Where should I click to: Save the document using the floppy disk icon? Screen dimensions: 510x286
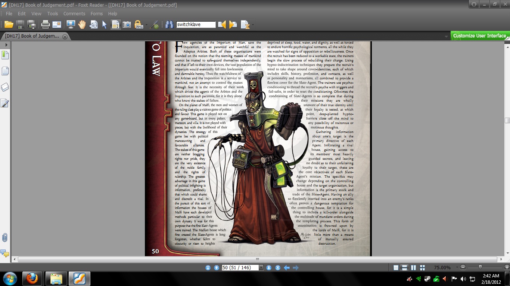20,25
